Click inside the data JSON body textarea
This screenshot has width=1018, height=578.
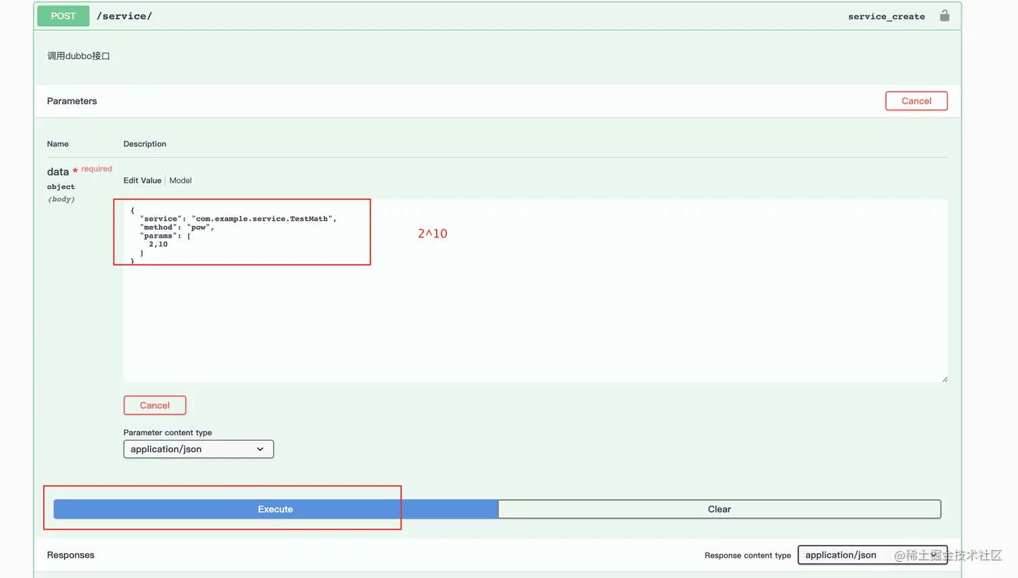(535, 291)
